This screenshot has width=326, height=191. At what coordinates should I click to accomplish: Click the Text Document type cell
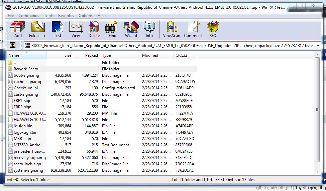(x=115, y=145)
